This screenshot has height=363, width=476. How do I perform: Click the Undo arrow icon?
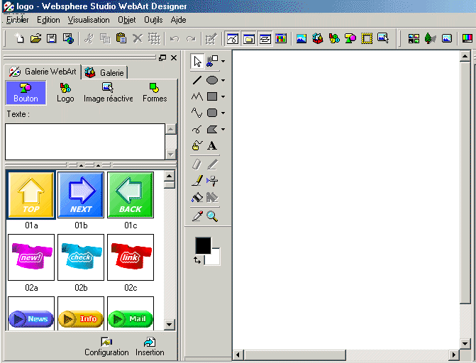pyautogui.click(x=175, y=39)
